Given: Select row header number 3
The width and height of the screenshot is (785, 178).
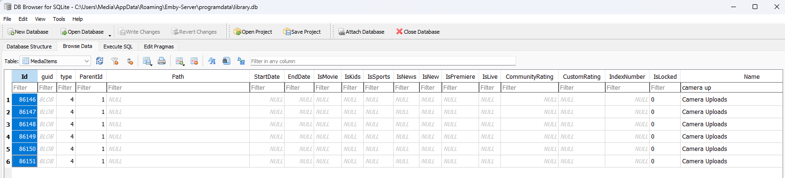Looking at the screenshot, I should pyautogui.click(x=8, y=124).
